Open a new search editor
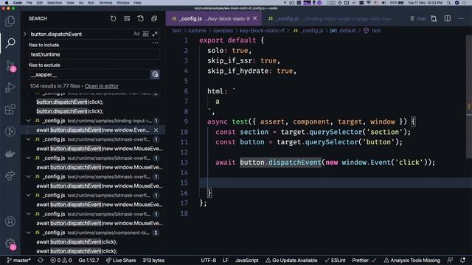 click(x=141, y=18)
